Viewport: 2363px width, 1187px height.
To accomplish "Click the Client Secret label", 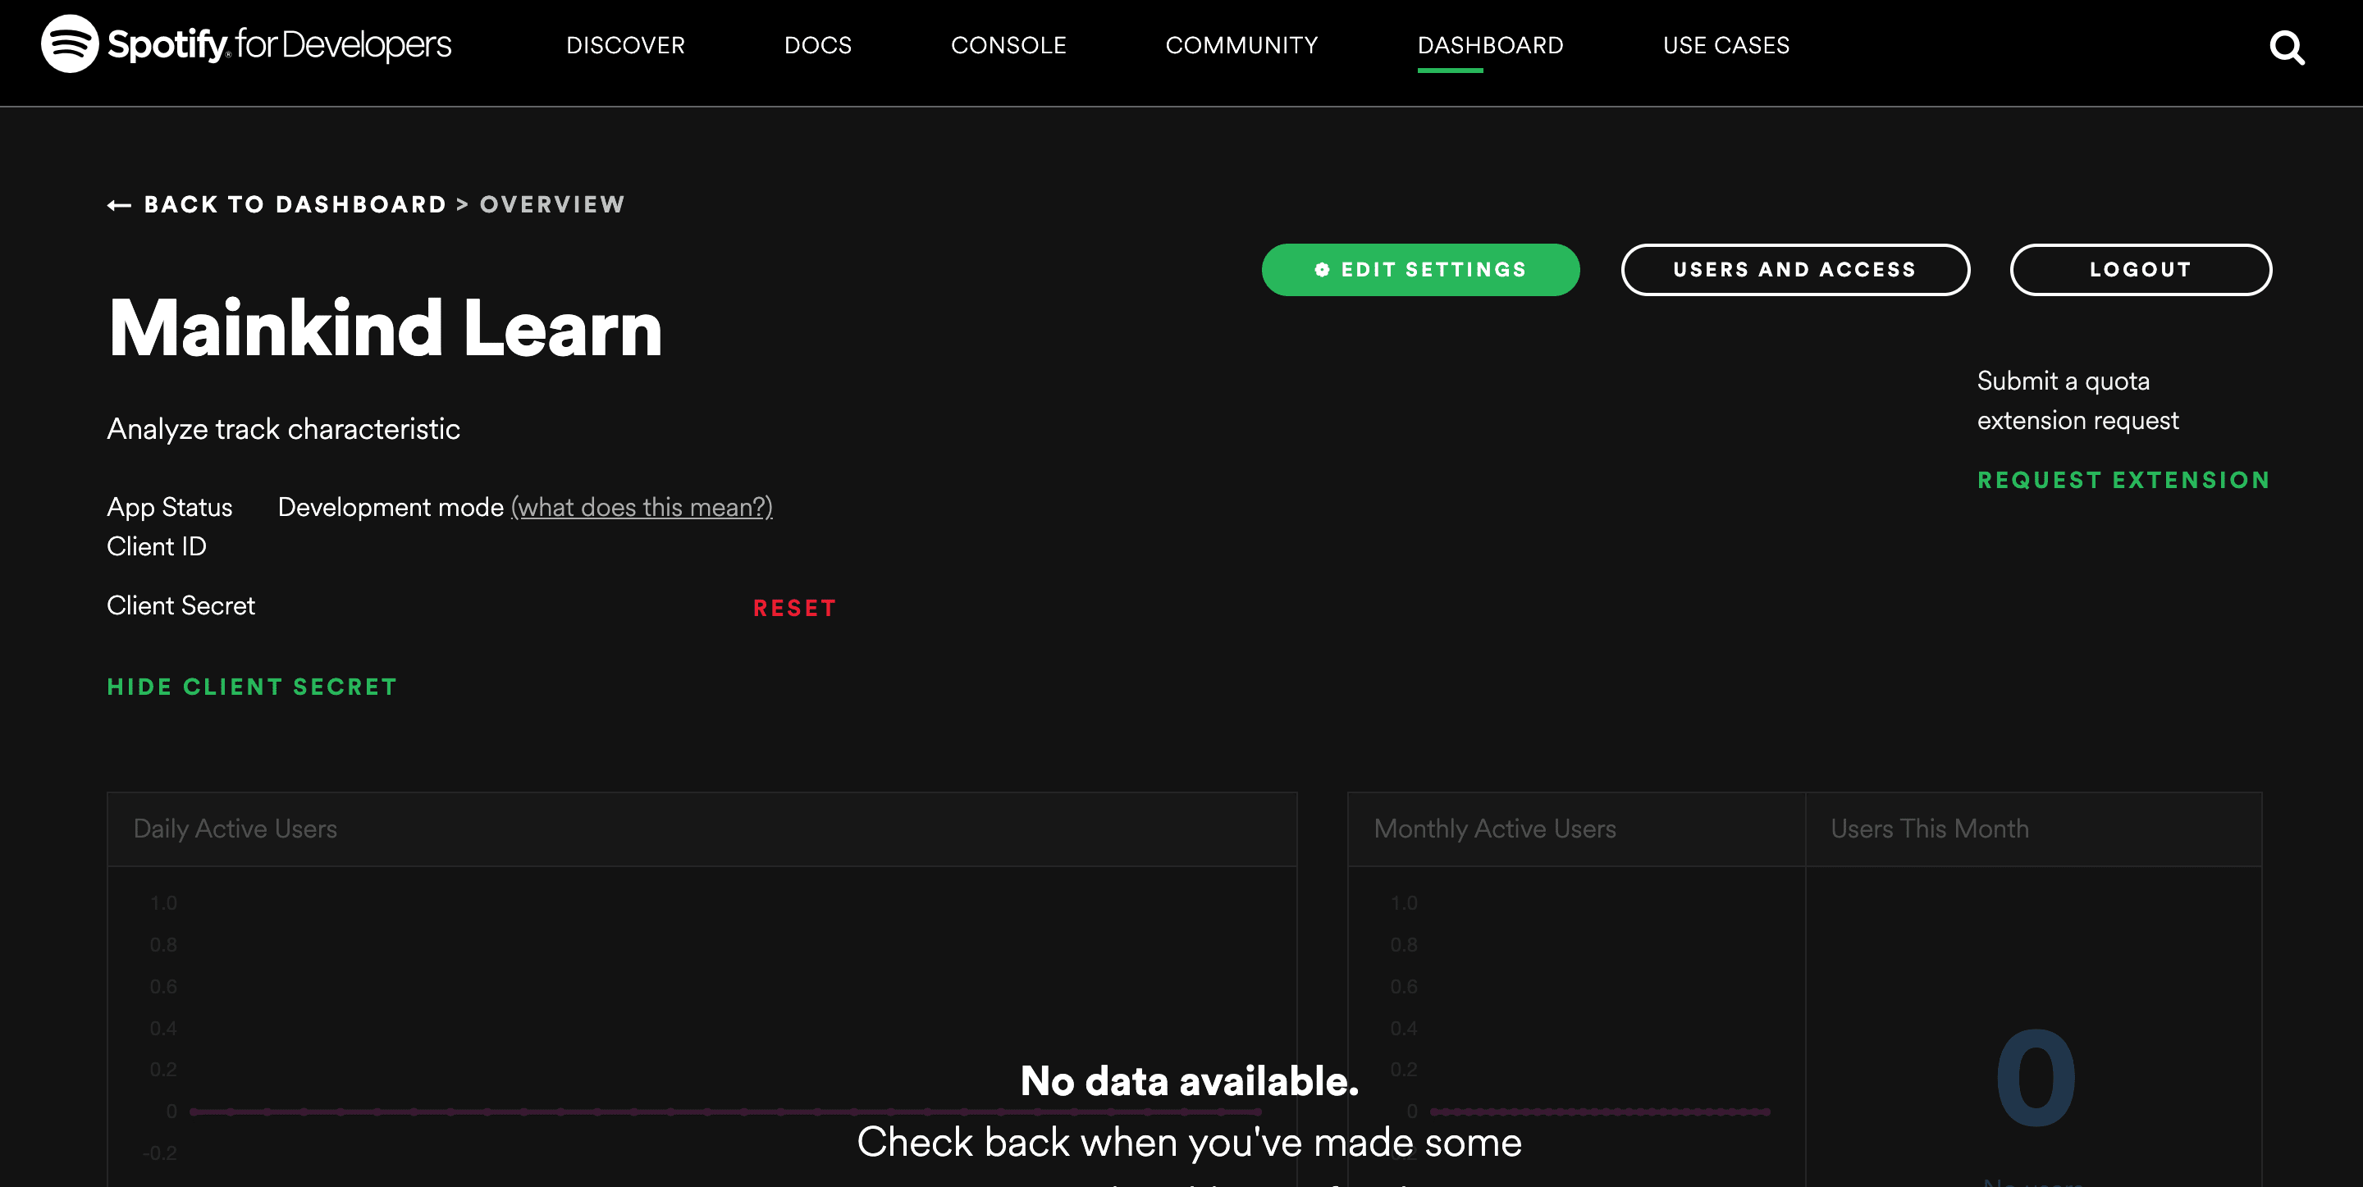I will pos(181,605).
